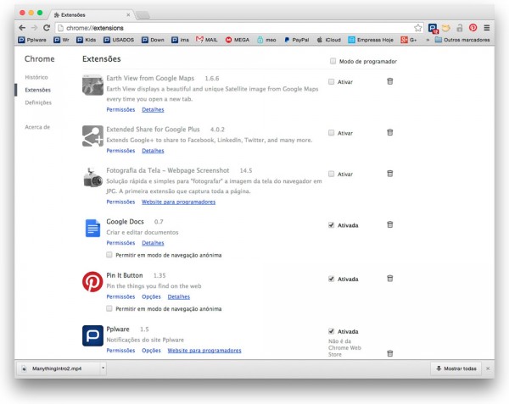Open the Outros marcadores folder
The height and width of the screenshot is (404, 509).
point(462,40)
